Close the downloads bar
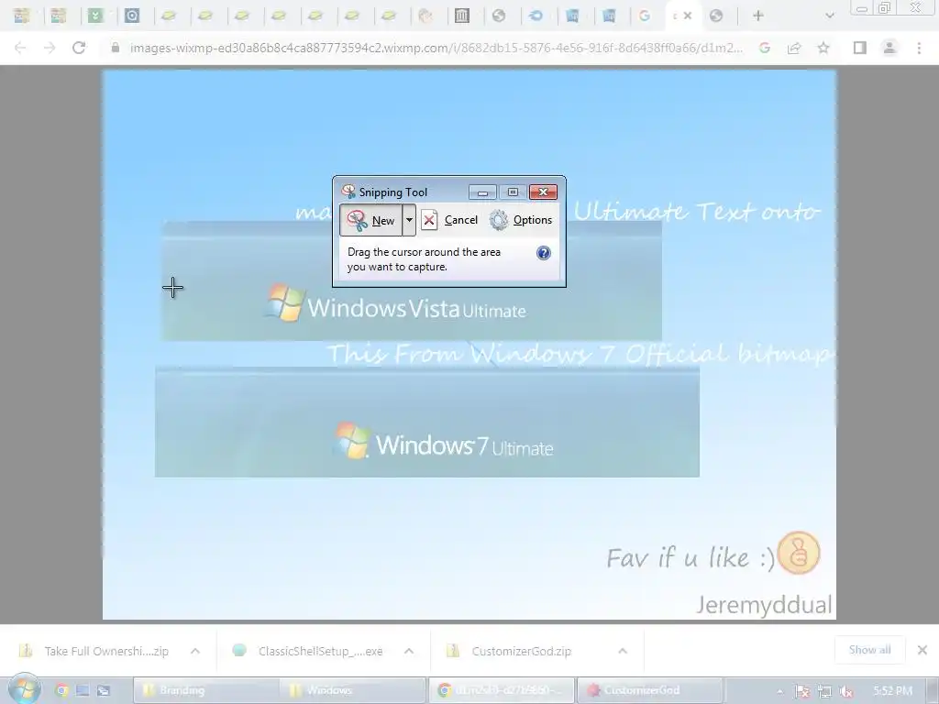 tap(922, 650)
